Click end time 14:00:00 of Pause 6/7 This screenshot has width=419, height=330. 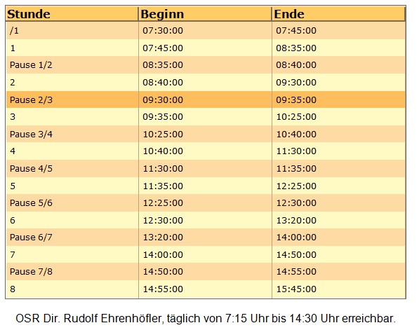296,237
